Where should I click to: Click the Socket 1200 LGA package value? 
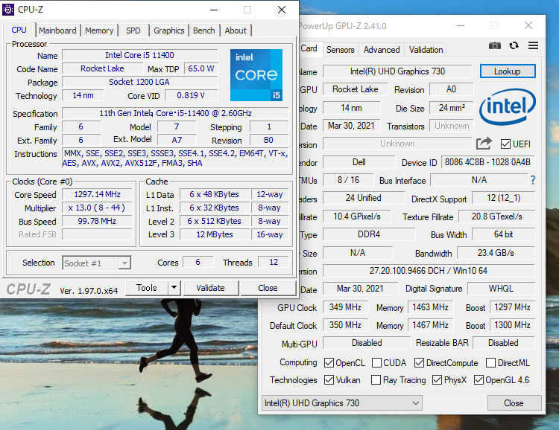coord(140,82)
